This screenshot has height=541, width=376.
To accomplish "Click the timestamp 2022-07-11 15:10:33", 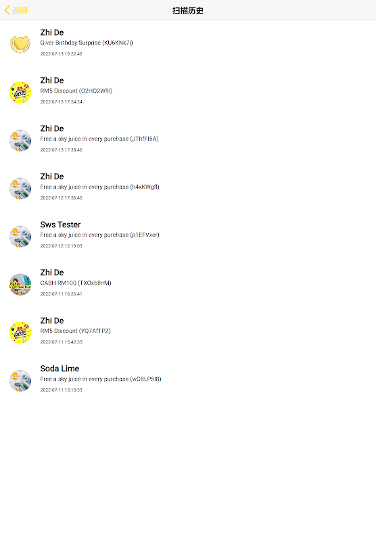I will (x=62, y=390).
